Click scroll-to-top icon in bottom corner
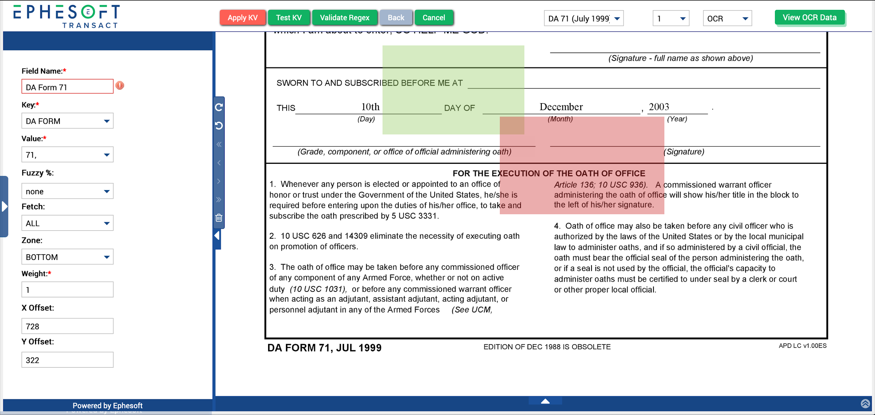This screenshot has height=415, width=875. [x=865, y=403]
